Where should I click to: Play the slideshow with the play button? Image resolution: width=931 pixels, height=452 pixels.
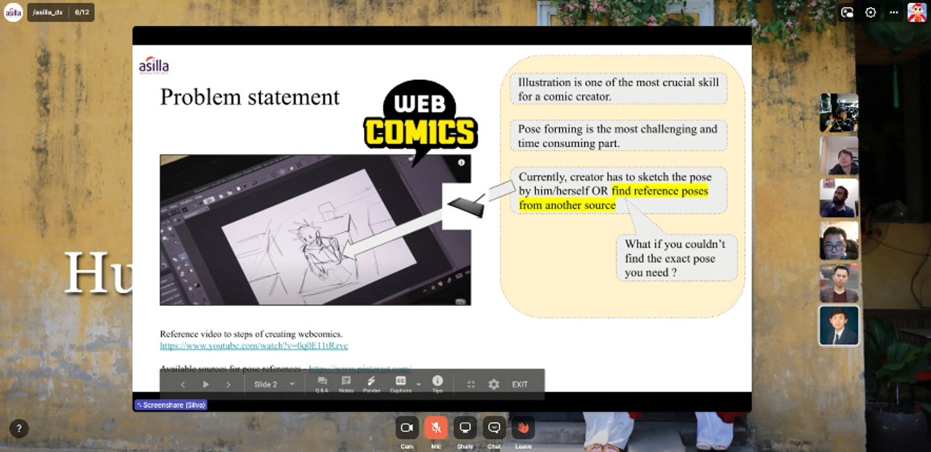(x=206, y=384)
